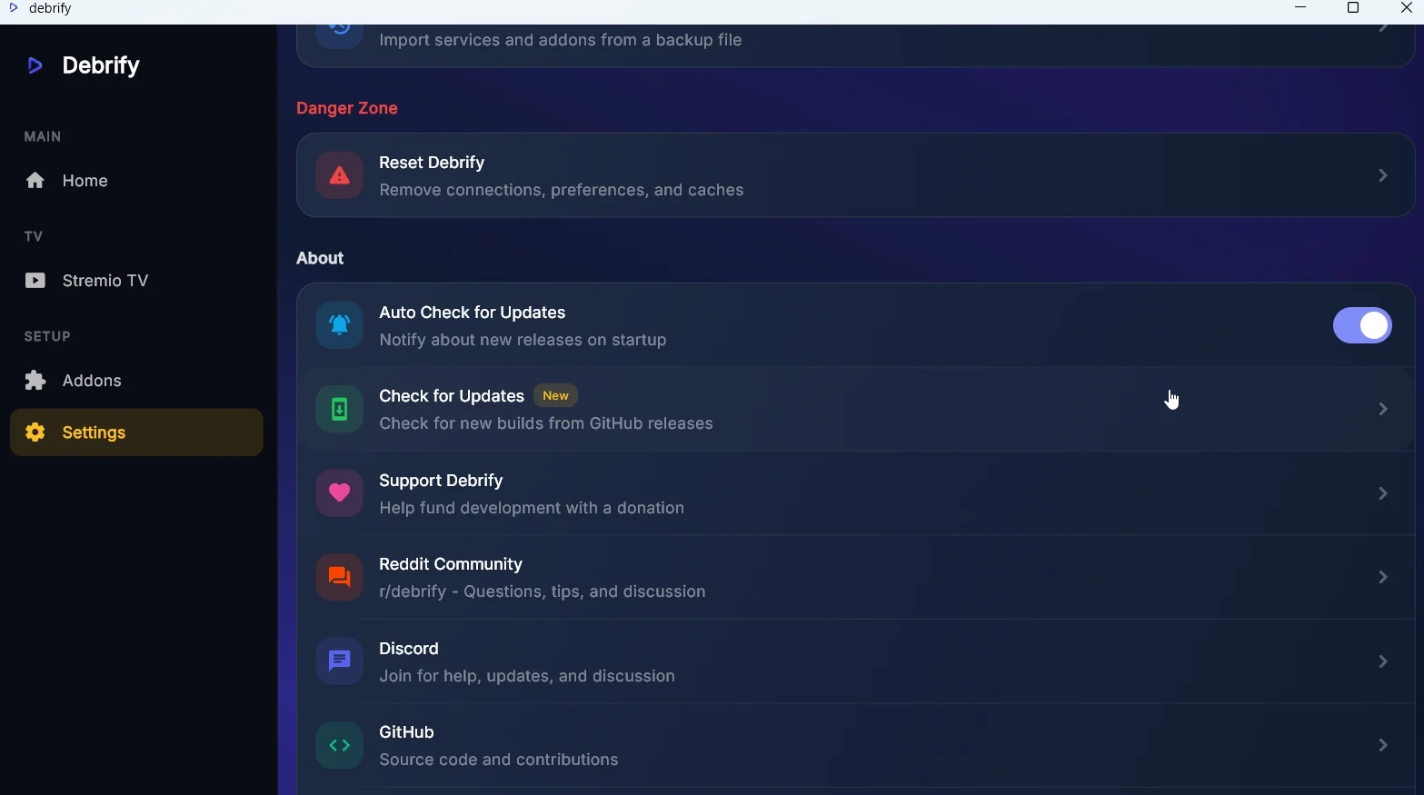The image size is (1424, 795).
Task: Click the pink heart Support icon
Action: [339, 494]
